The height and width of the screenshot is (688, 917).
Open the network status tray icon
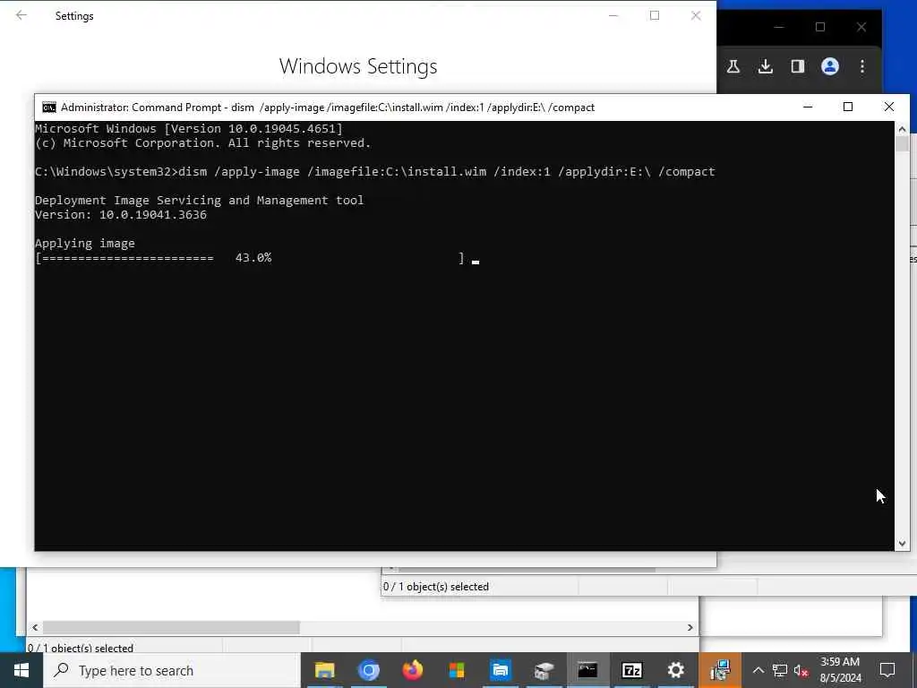[780, 670]
